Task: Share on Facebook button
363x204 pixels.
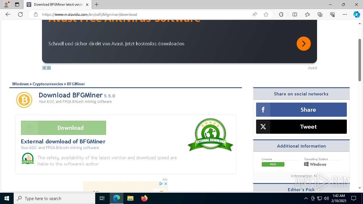Action: coord(301,110)
